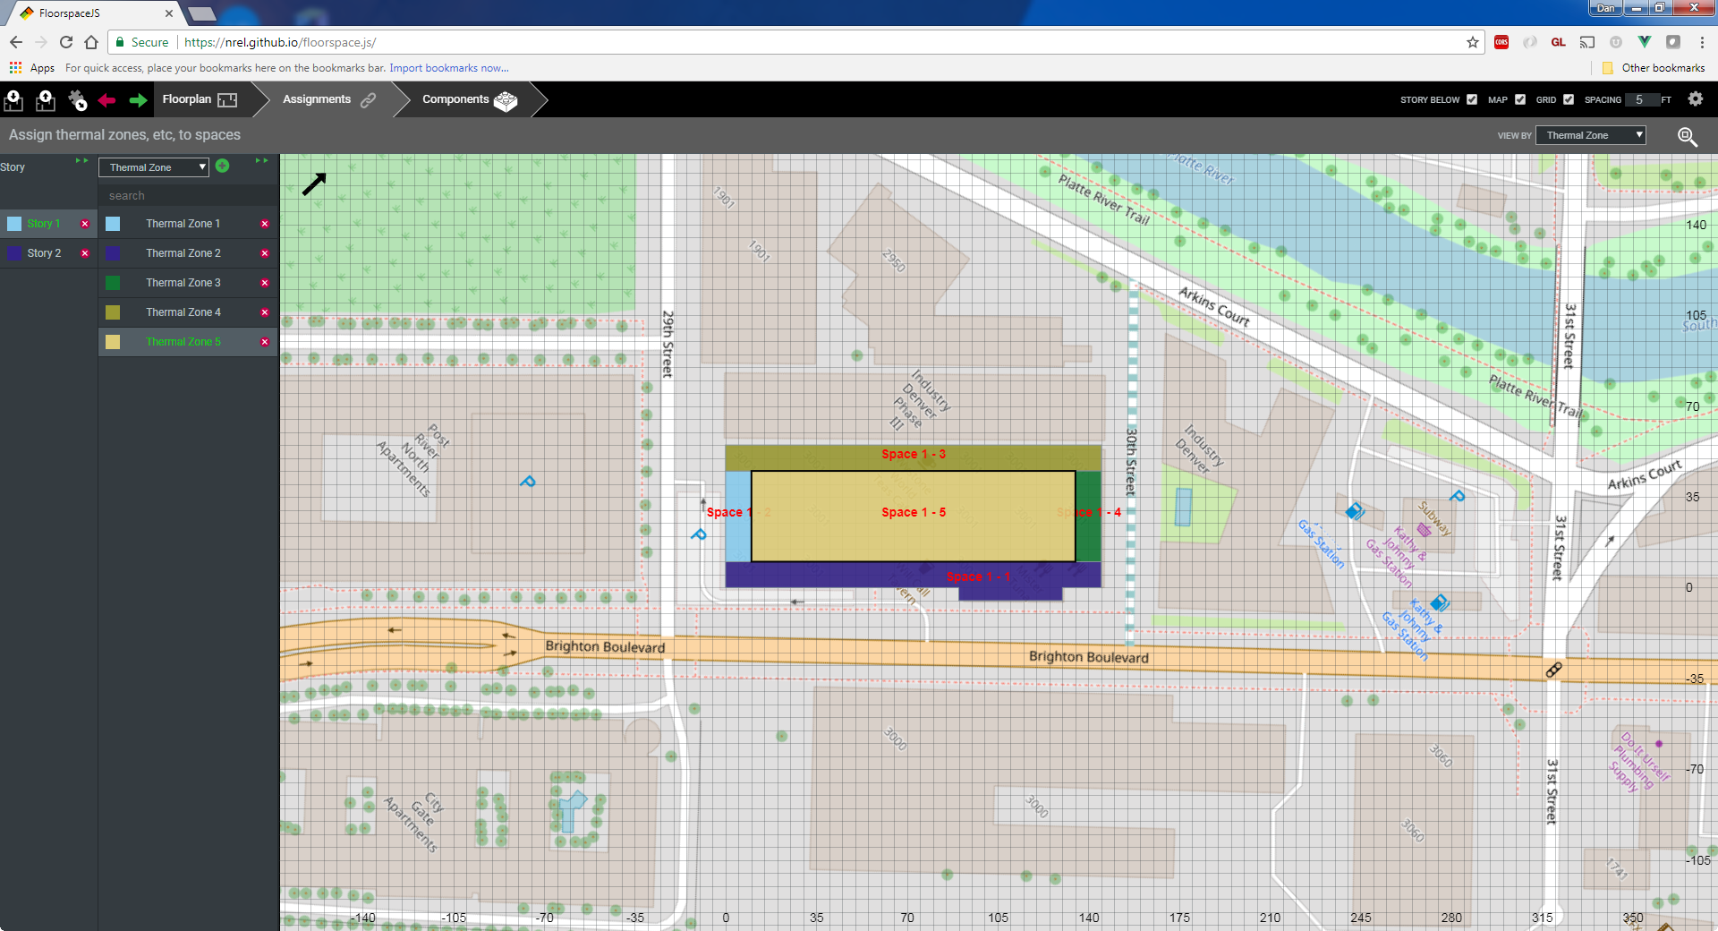
Task: Open the Import bookmarks now link
Action: pos(448,68)
